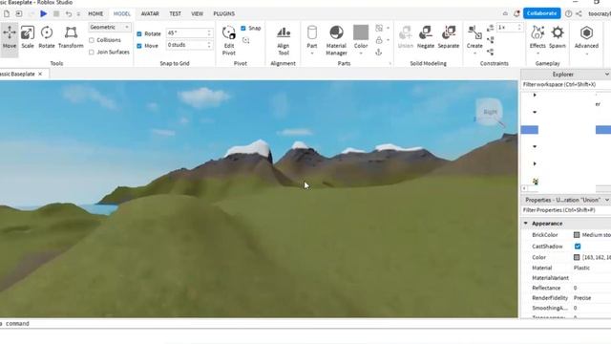Open the Align Tool
This screenshot has height=344, width=611.
284,40
